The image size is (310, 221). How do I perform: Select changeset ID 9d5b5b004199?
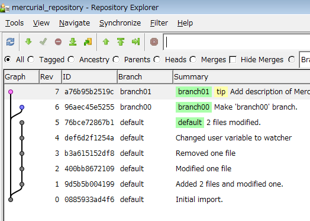tap(89, 184)
